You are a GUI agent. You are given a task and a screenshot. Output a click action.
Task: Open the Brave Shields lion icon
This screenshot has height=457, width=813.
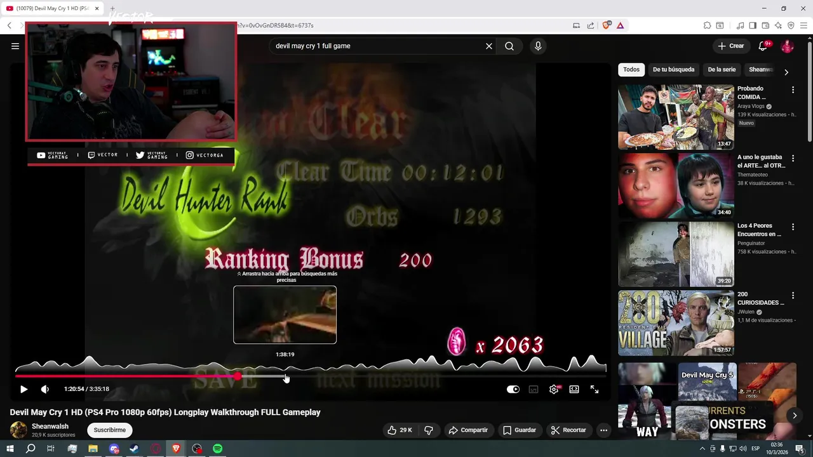click(x=607, y=25)
